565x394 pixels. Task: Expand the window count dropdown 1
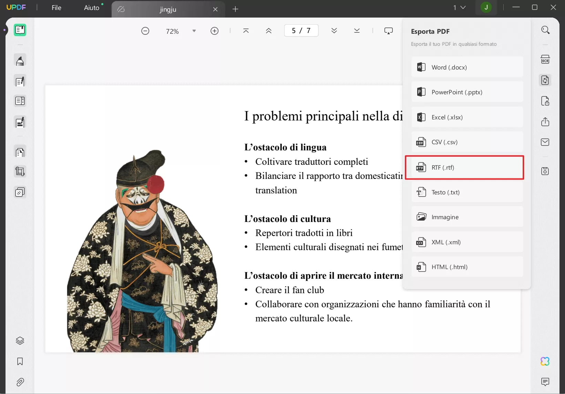(460, 8)
